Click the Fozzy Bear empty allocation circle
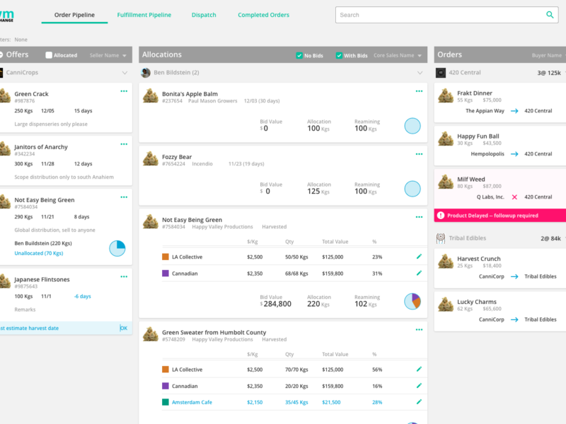Image resolution: width=566 pixels, height=424 pixels. click(412, 189)
